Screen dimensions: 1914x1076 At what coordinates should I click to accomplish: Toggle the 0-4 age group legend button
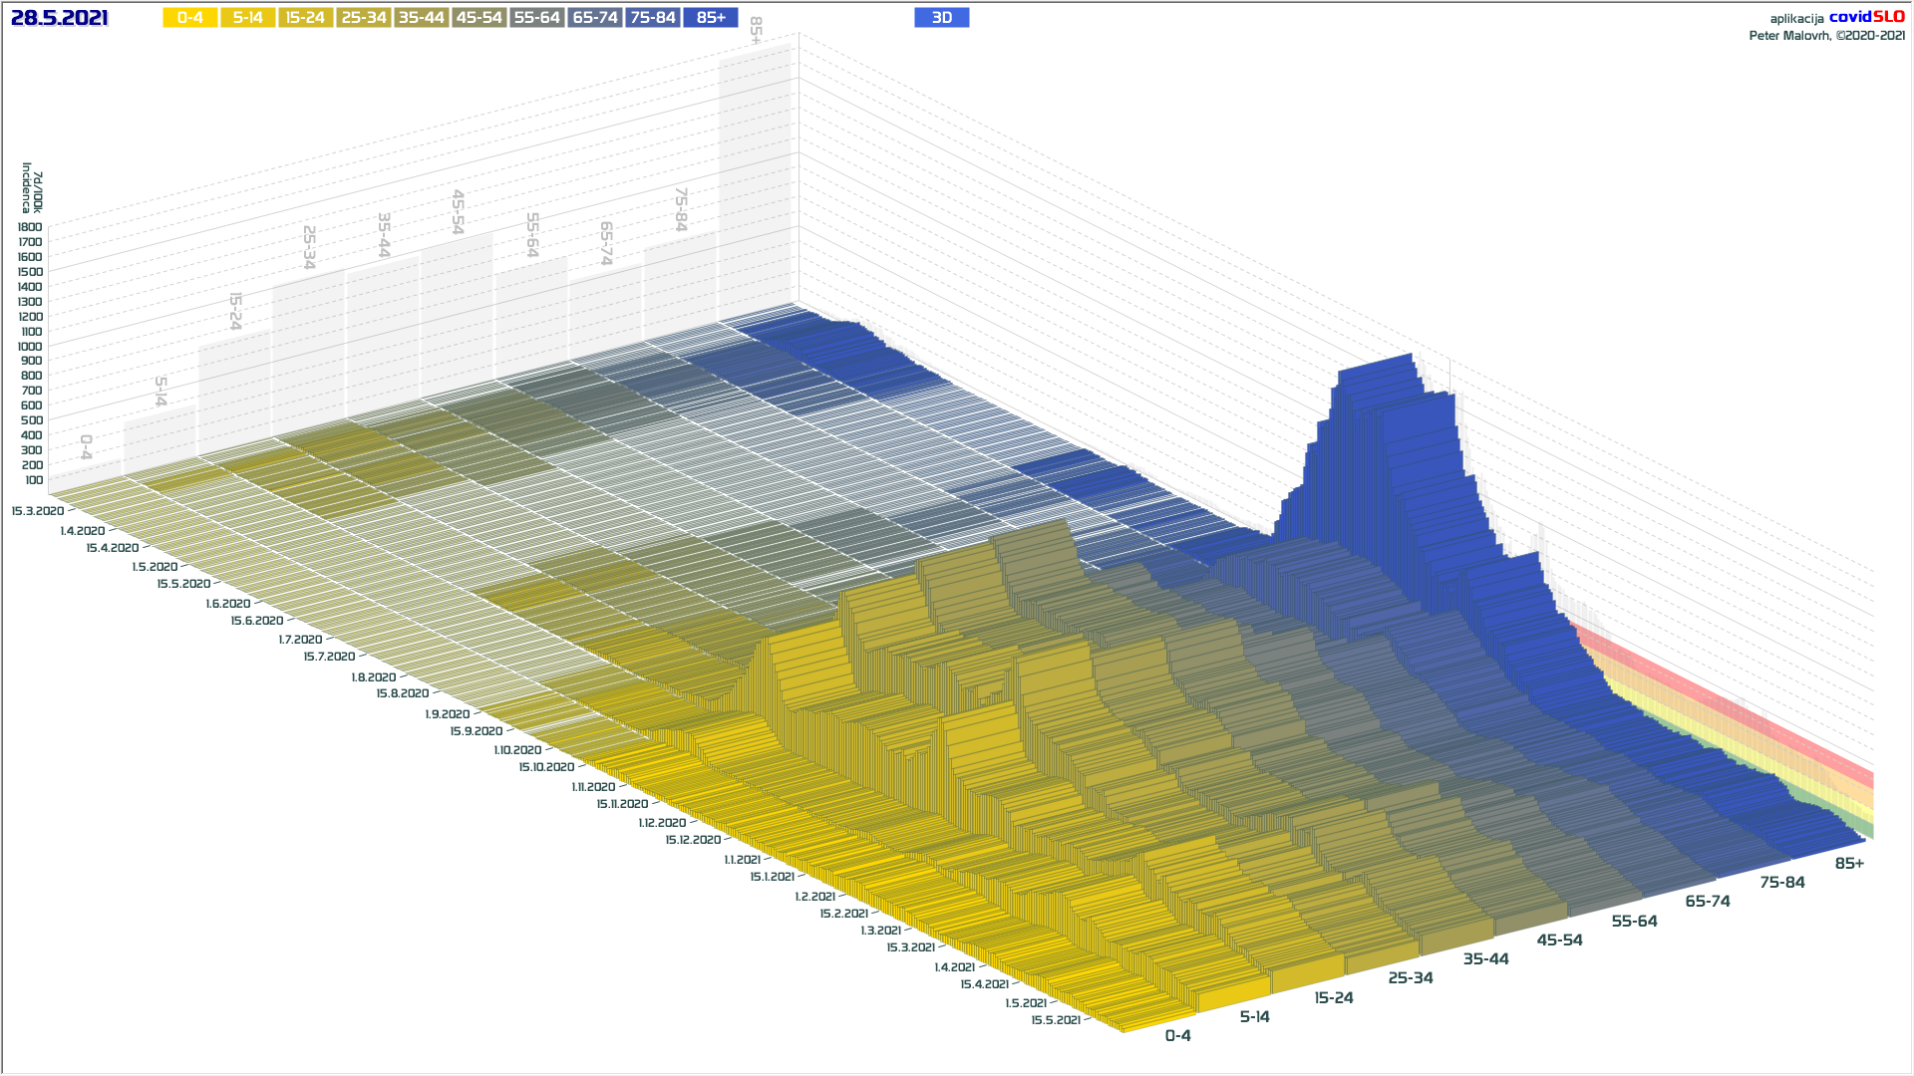190,18
